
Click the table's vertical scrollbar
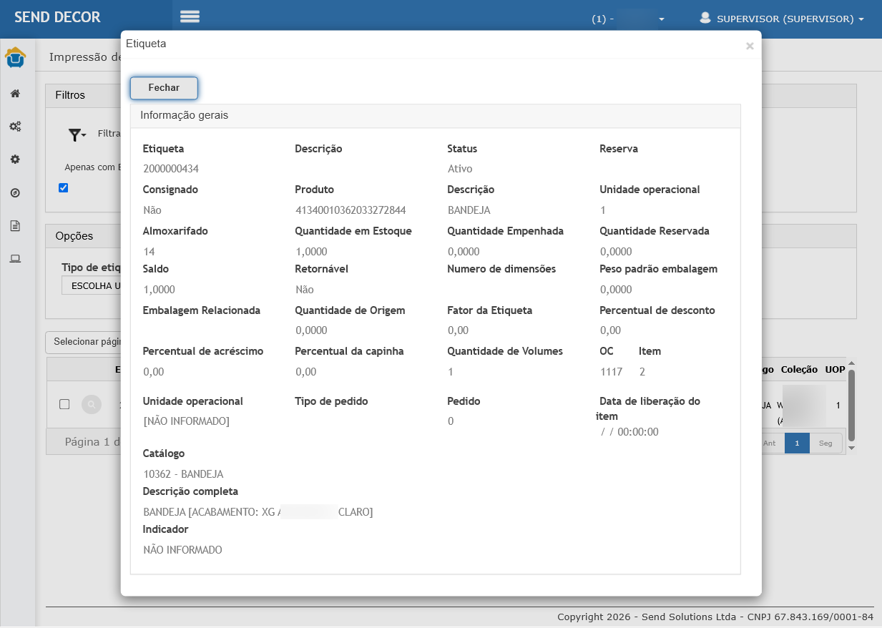point(851,404)
